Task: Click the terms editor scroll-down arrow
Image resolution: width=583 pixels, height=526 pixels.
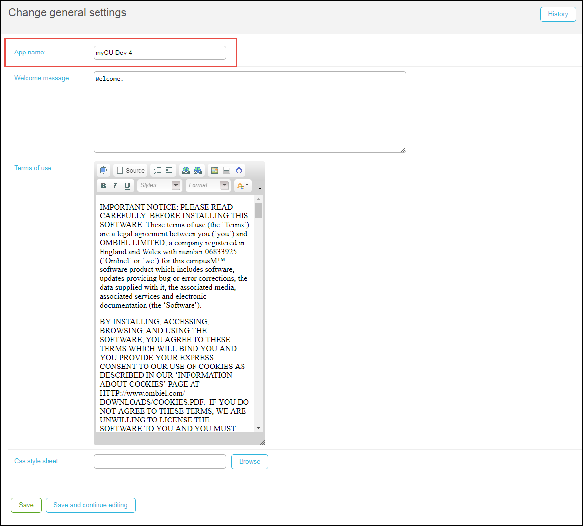Action: coord(259,428)
